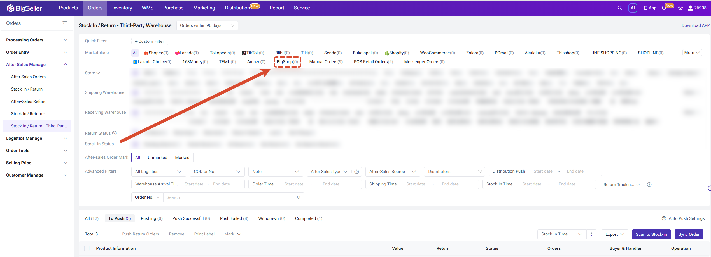Filter by Lazada marketplace
The width and height of the screenshot is (711, 257).
click(x=187, y=53)
